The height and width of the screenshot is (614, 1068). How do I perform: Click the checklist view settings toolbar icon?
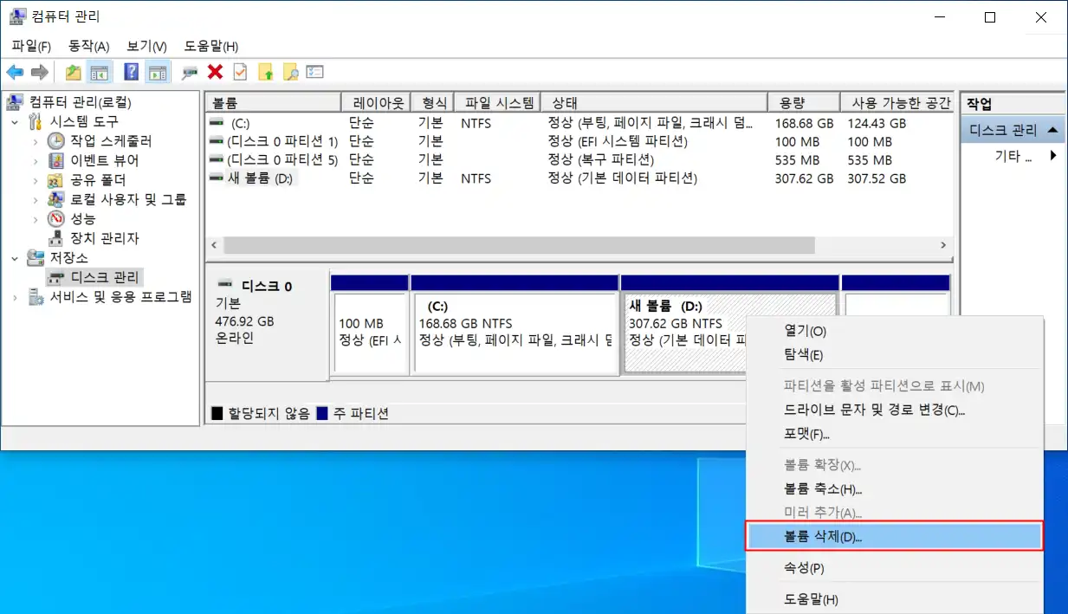tap(315, 73)
